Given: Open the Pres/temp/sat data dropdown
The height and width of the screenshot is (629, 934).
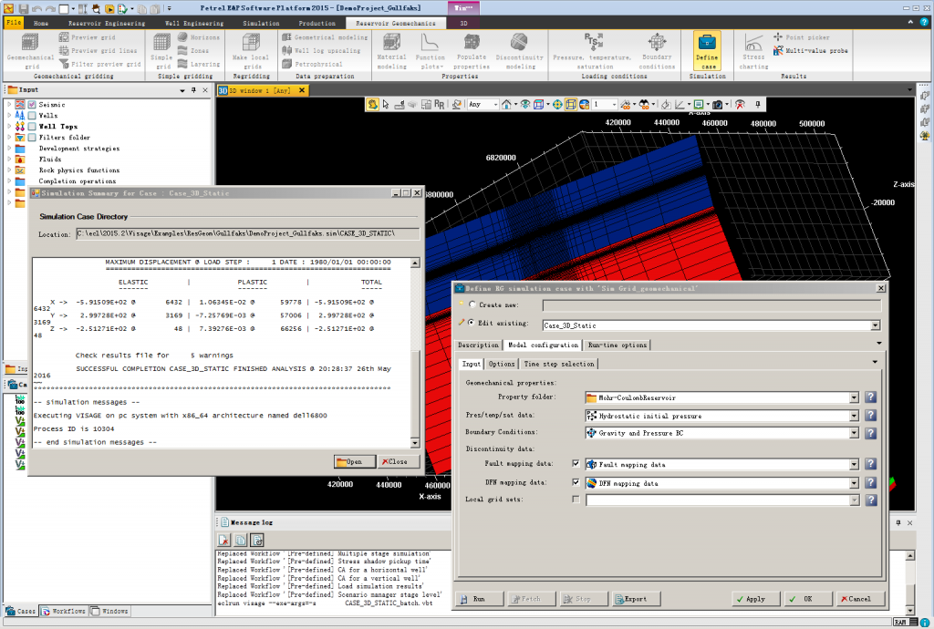Looking at the screenshot, I should click(854, 416).
